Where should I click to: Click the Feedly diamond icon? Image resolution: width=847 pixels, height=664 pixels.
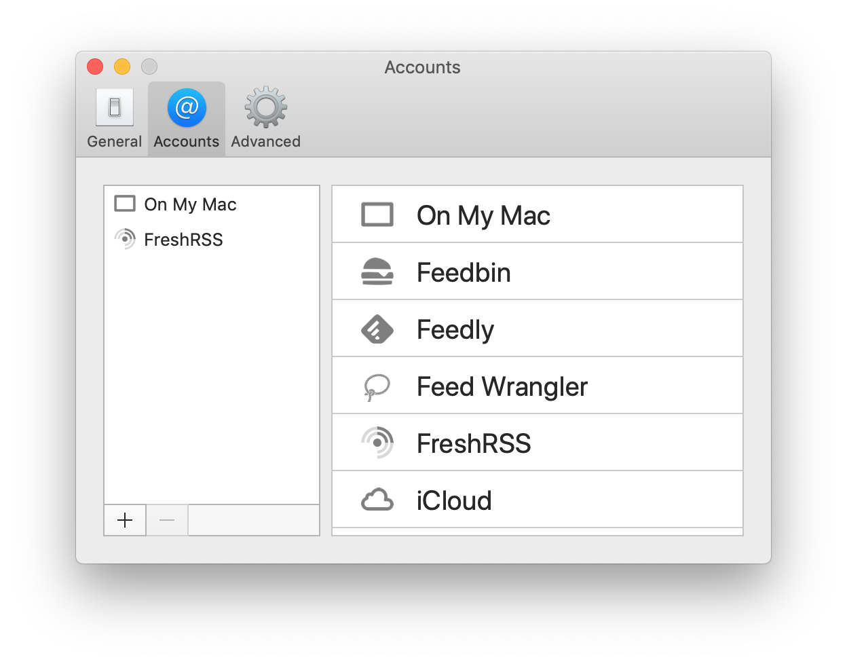(377, 329)
